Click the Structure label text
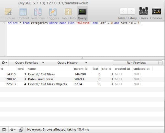The width and height of the screenshot is (165, 133). click(8, 18)
